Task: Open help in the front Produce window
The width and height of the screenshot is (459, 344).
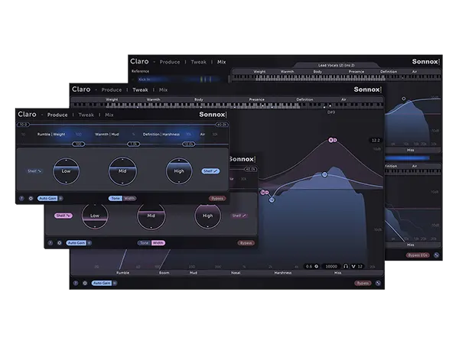Action: tap(21, 198)
